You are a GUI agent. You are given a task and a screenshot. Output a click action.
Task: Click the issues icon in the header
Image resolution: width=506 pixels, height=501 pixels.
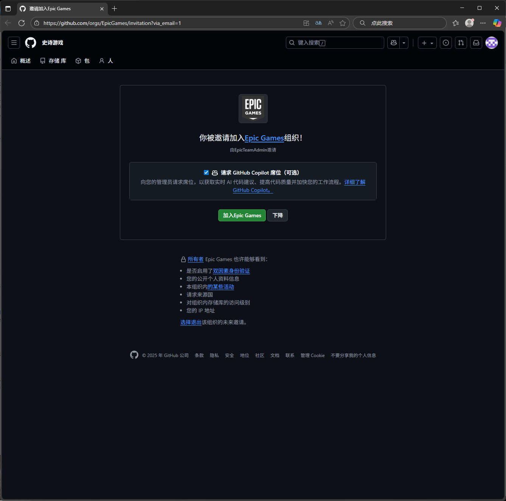(445, 43)
